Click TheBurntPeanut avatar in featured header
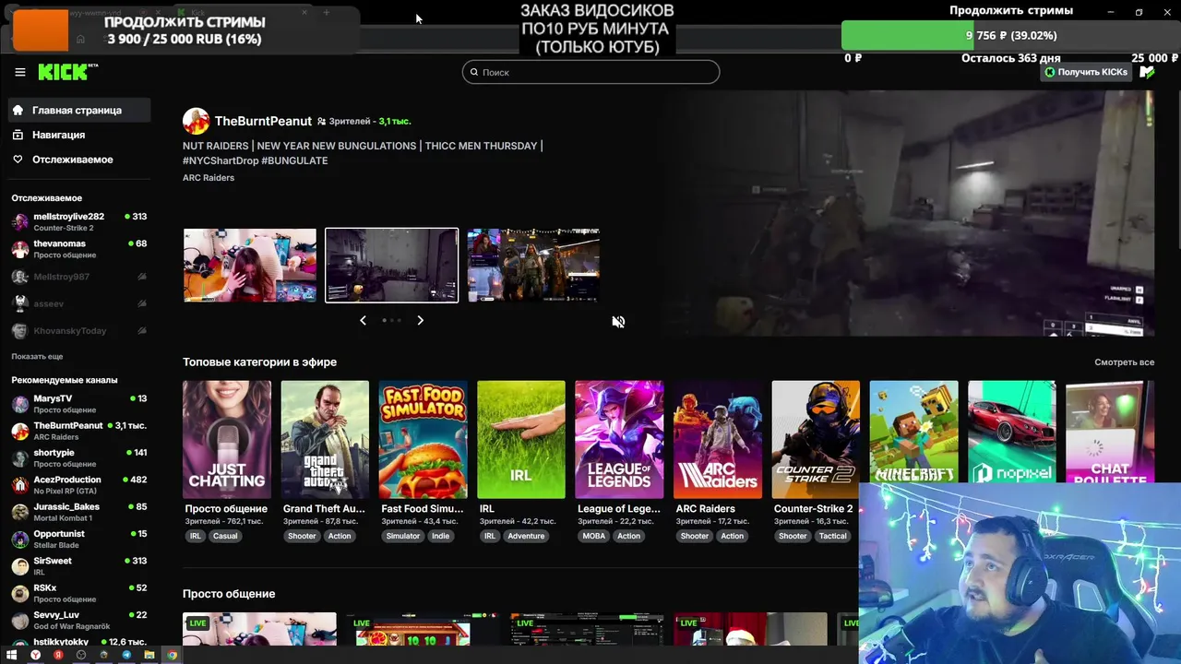The width and height of the screenshot is (1181, 664). pos(196,121)
